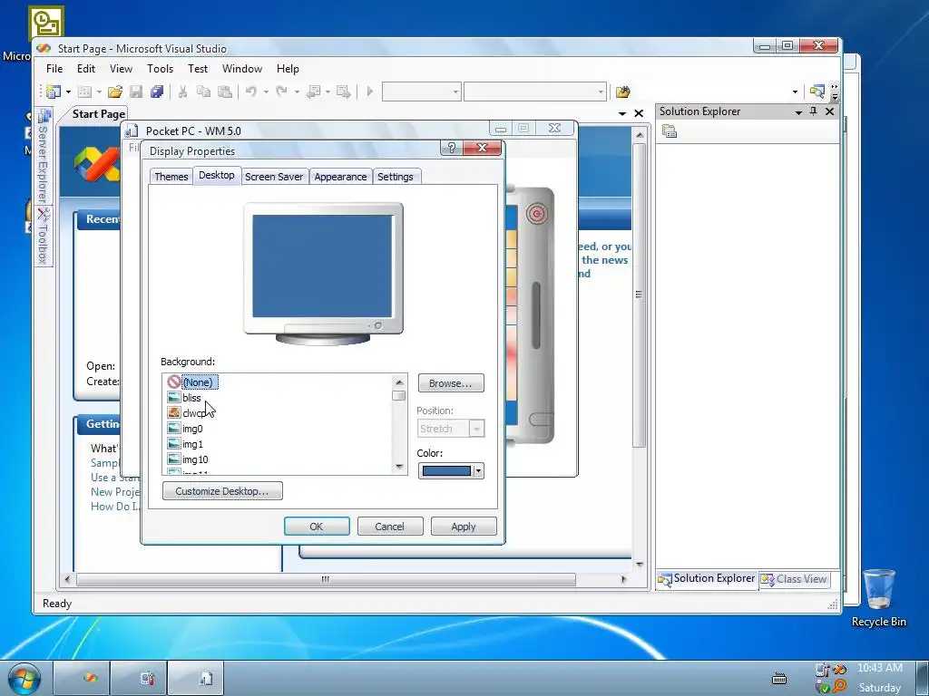
Task: Open the Test menu
Action: 198,69
